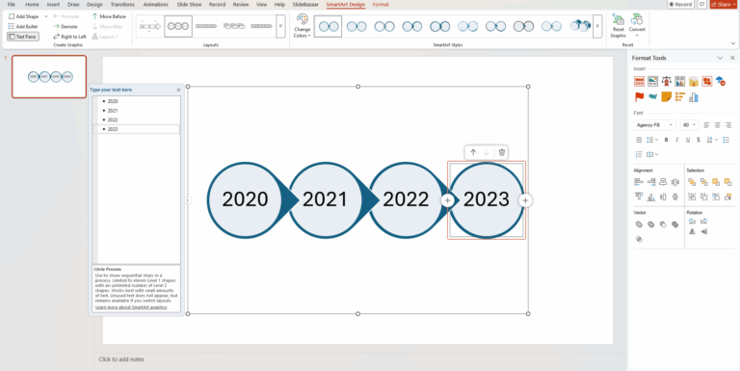The width and height of the screenshot is (740, 371).
Task: Go to the SlideBazaar tab
Action: [x=305, y=4]
